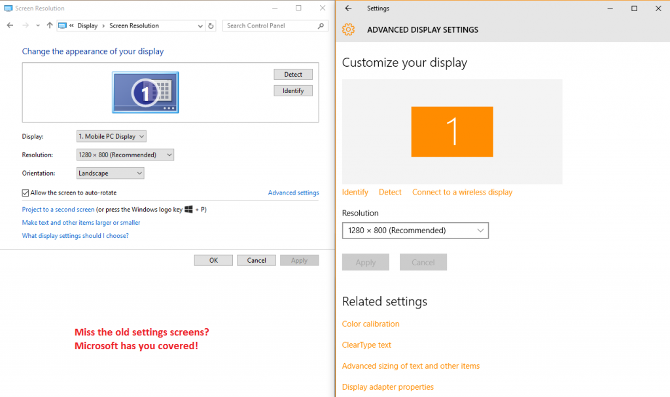Open recent locations chevron beside Forward arrow
The height and width of the screenshot is (397, 670).
tap(38, 26)
